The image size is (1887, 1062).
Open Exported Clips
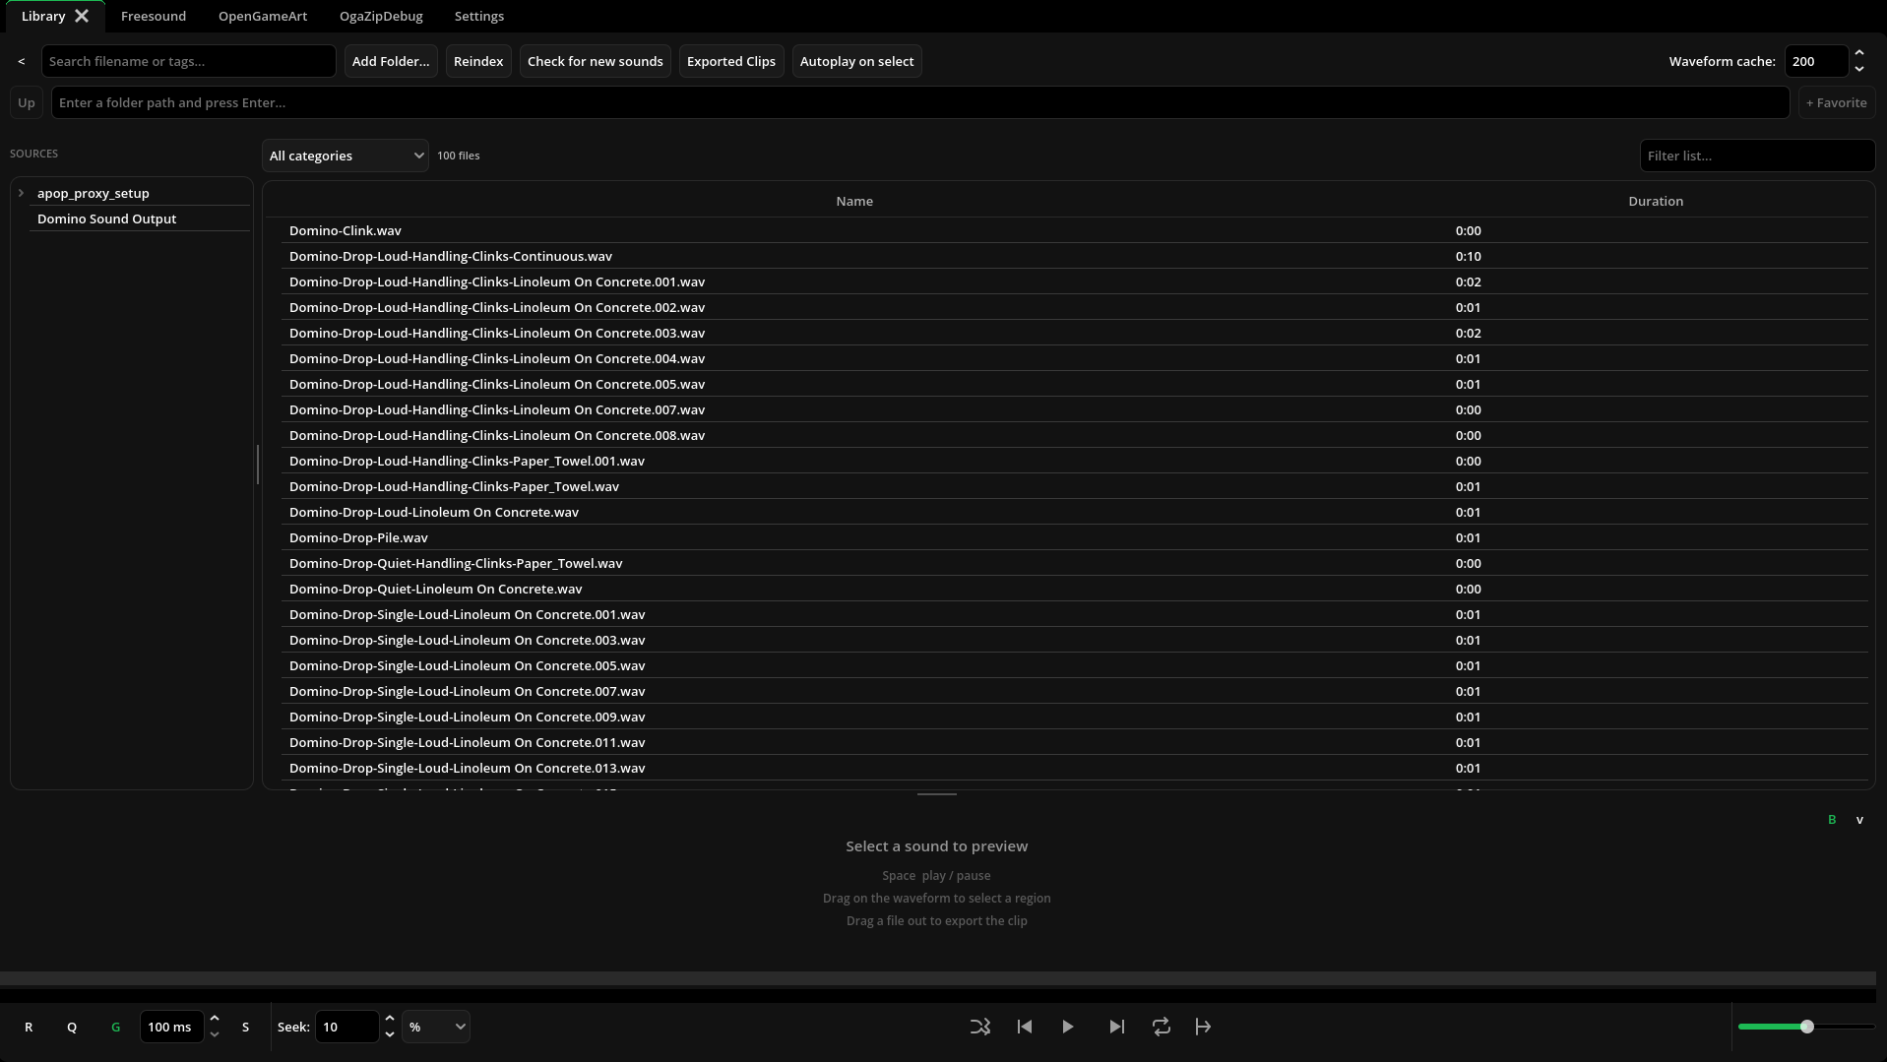pyautogui.click(x=731, y=61)
